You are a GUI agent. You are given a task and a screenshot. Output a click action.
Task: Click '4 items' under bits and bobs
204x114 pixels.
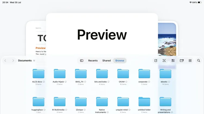102,84
